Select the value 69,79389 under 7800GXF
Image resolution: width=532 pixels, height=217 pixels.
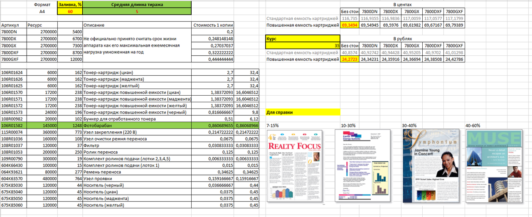pos(454,25)
